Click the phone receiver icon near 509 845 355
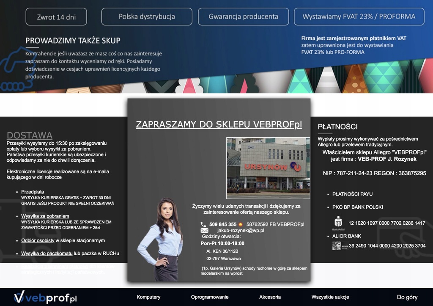Viewport: 433px width, 306px height. click(x=203, y=224)
